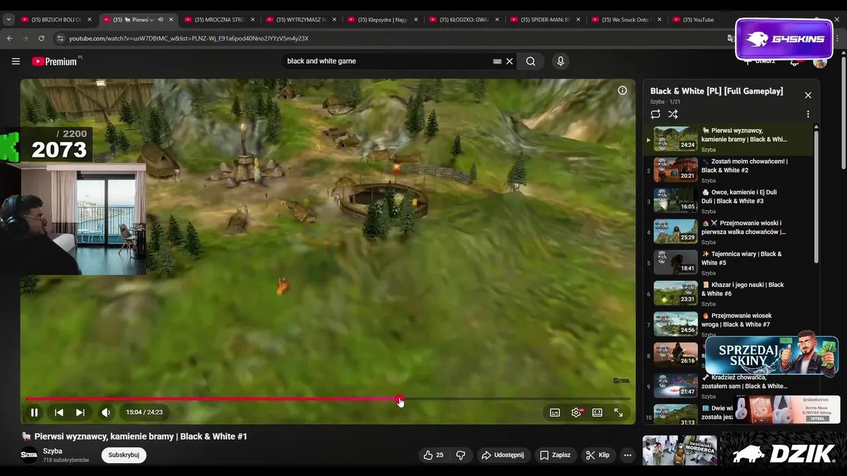The height and width of the screenshot is (476, 847).
Task: Open the Szyba channel avatar
Action: tap(29, 455)
